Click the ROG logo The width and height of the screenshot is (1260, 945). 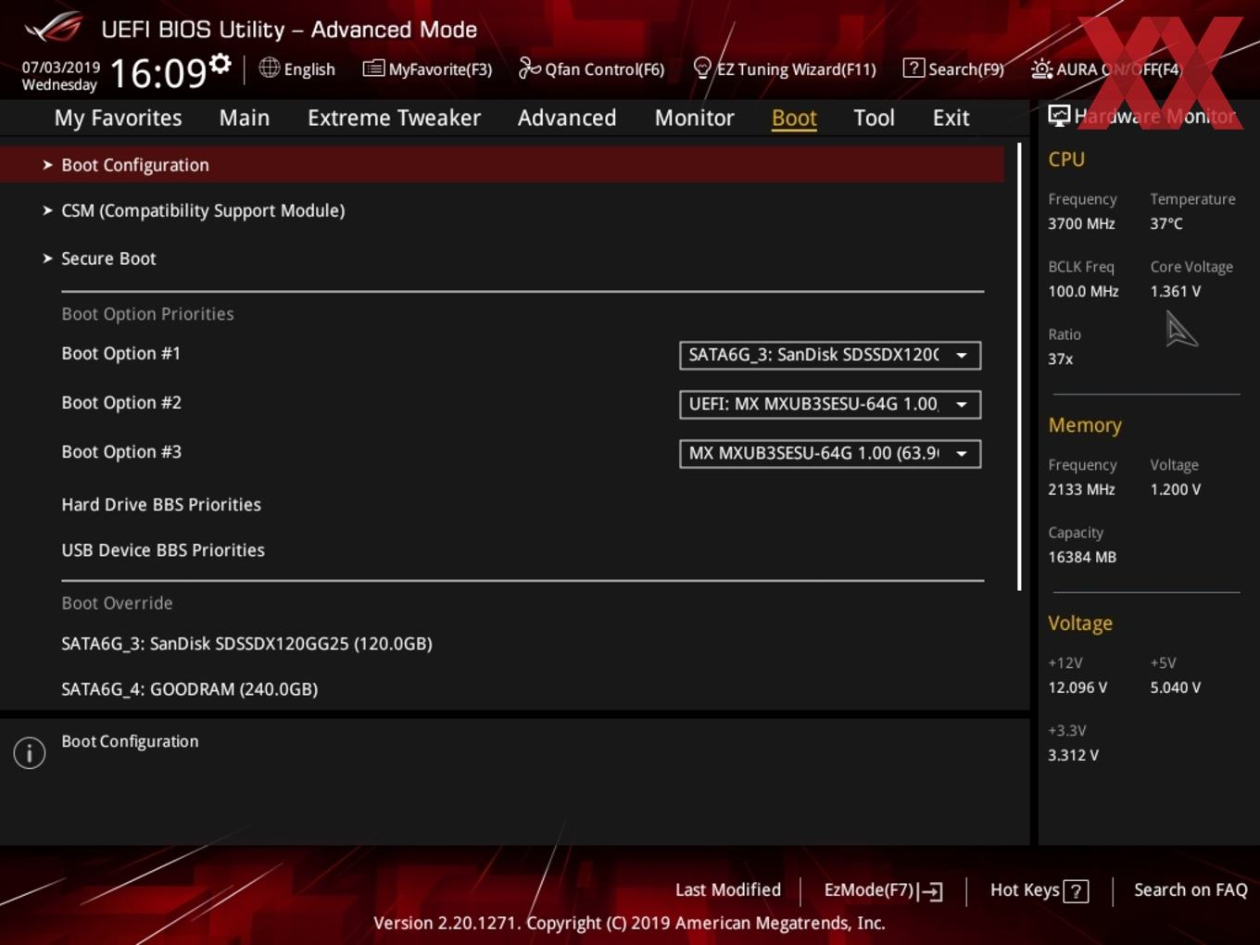(x=53, y=28)
